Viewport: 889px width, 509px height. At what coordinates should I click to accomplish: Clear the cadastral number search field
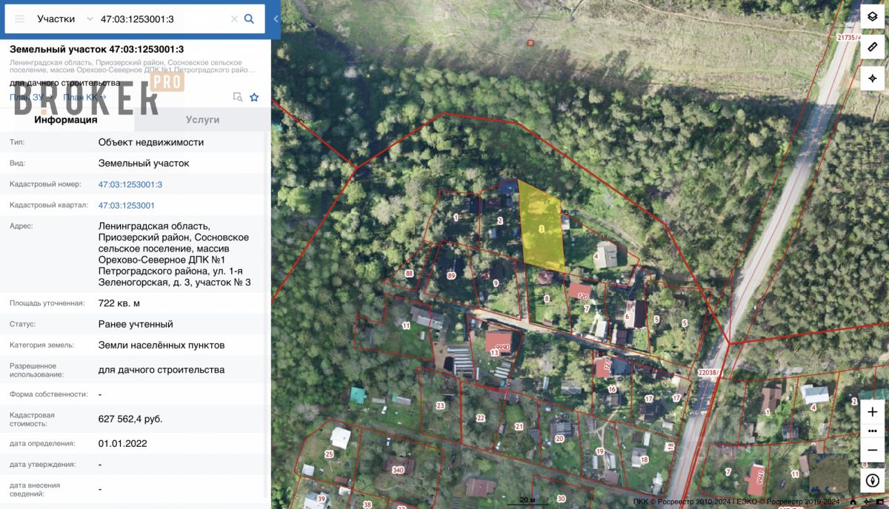point(234,18)
